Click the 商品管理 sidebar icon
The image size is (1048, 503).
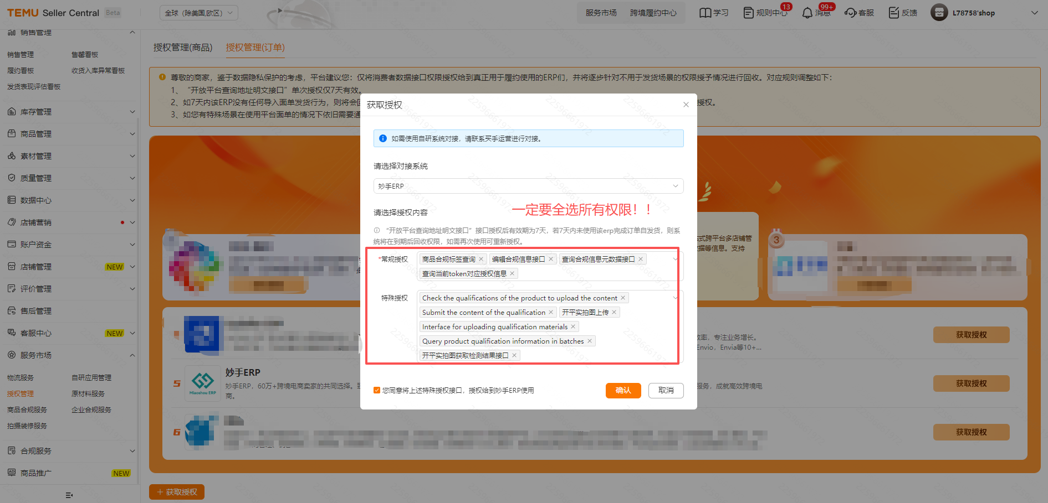[x=12, y=134]
